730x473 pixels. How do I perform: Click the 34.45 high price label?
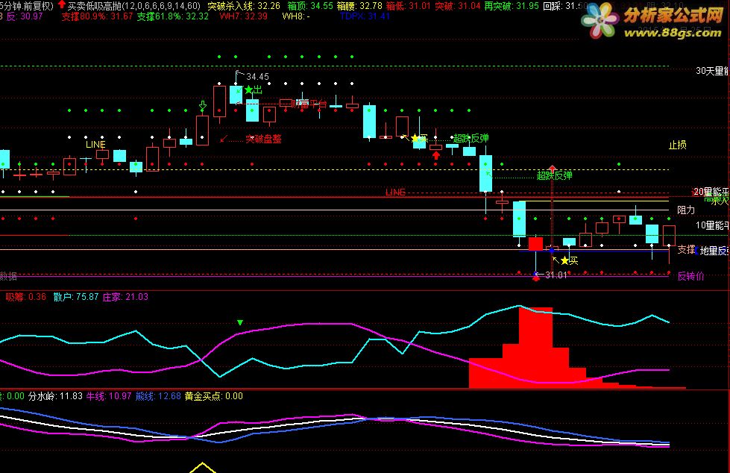click(257, 76)
